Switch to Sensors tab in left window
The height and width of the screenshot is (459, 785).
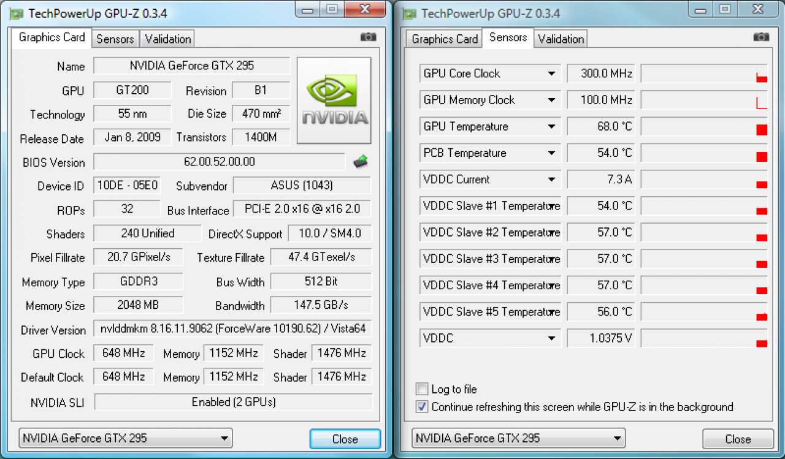115,39
